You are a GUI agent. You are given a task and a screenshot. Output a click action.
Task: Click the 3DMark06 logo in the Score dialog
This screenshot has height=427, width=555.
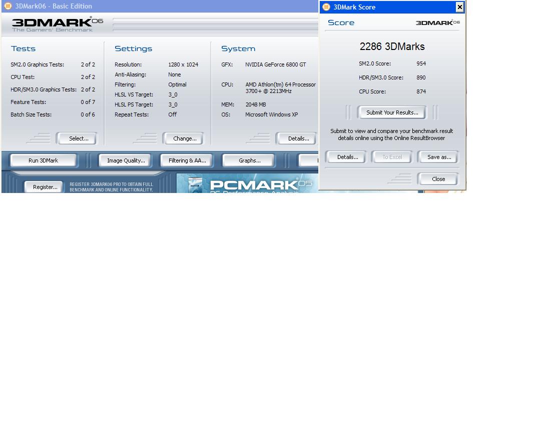pos(437,22)
